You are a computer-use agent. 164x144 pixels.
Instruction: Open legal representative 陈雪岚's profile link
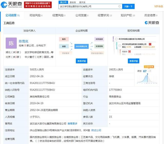(x=24, y=41)
